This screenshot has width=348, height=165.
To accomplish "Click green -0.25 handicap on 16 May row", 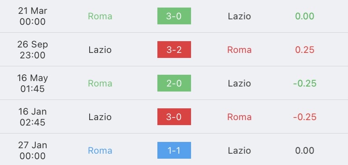I will tap(305, 84).
